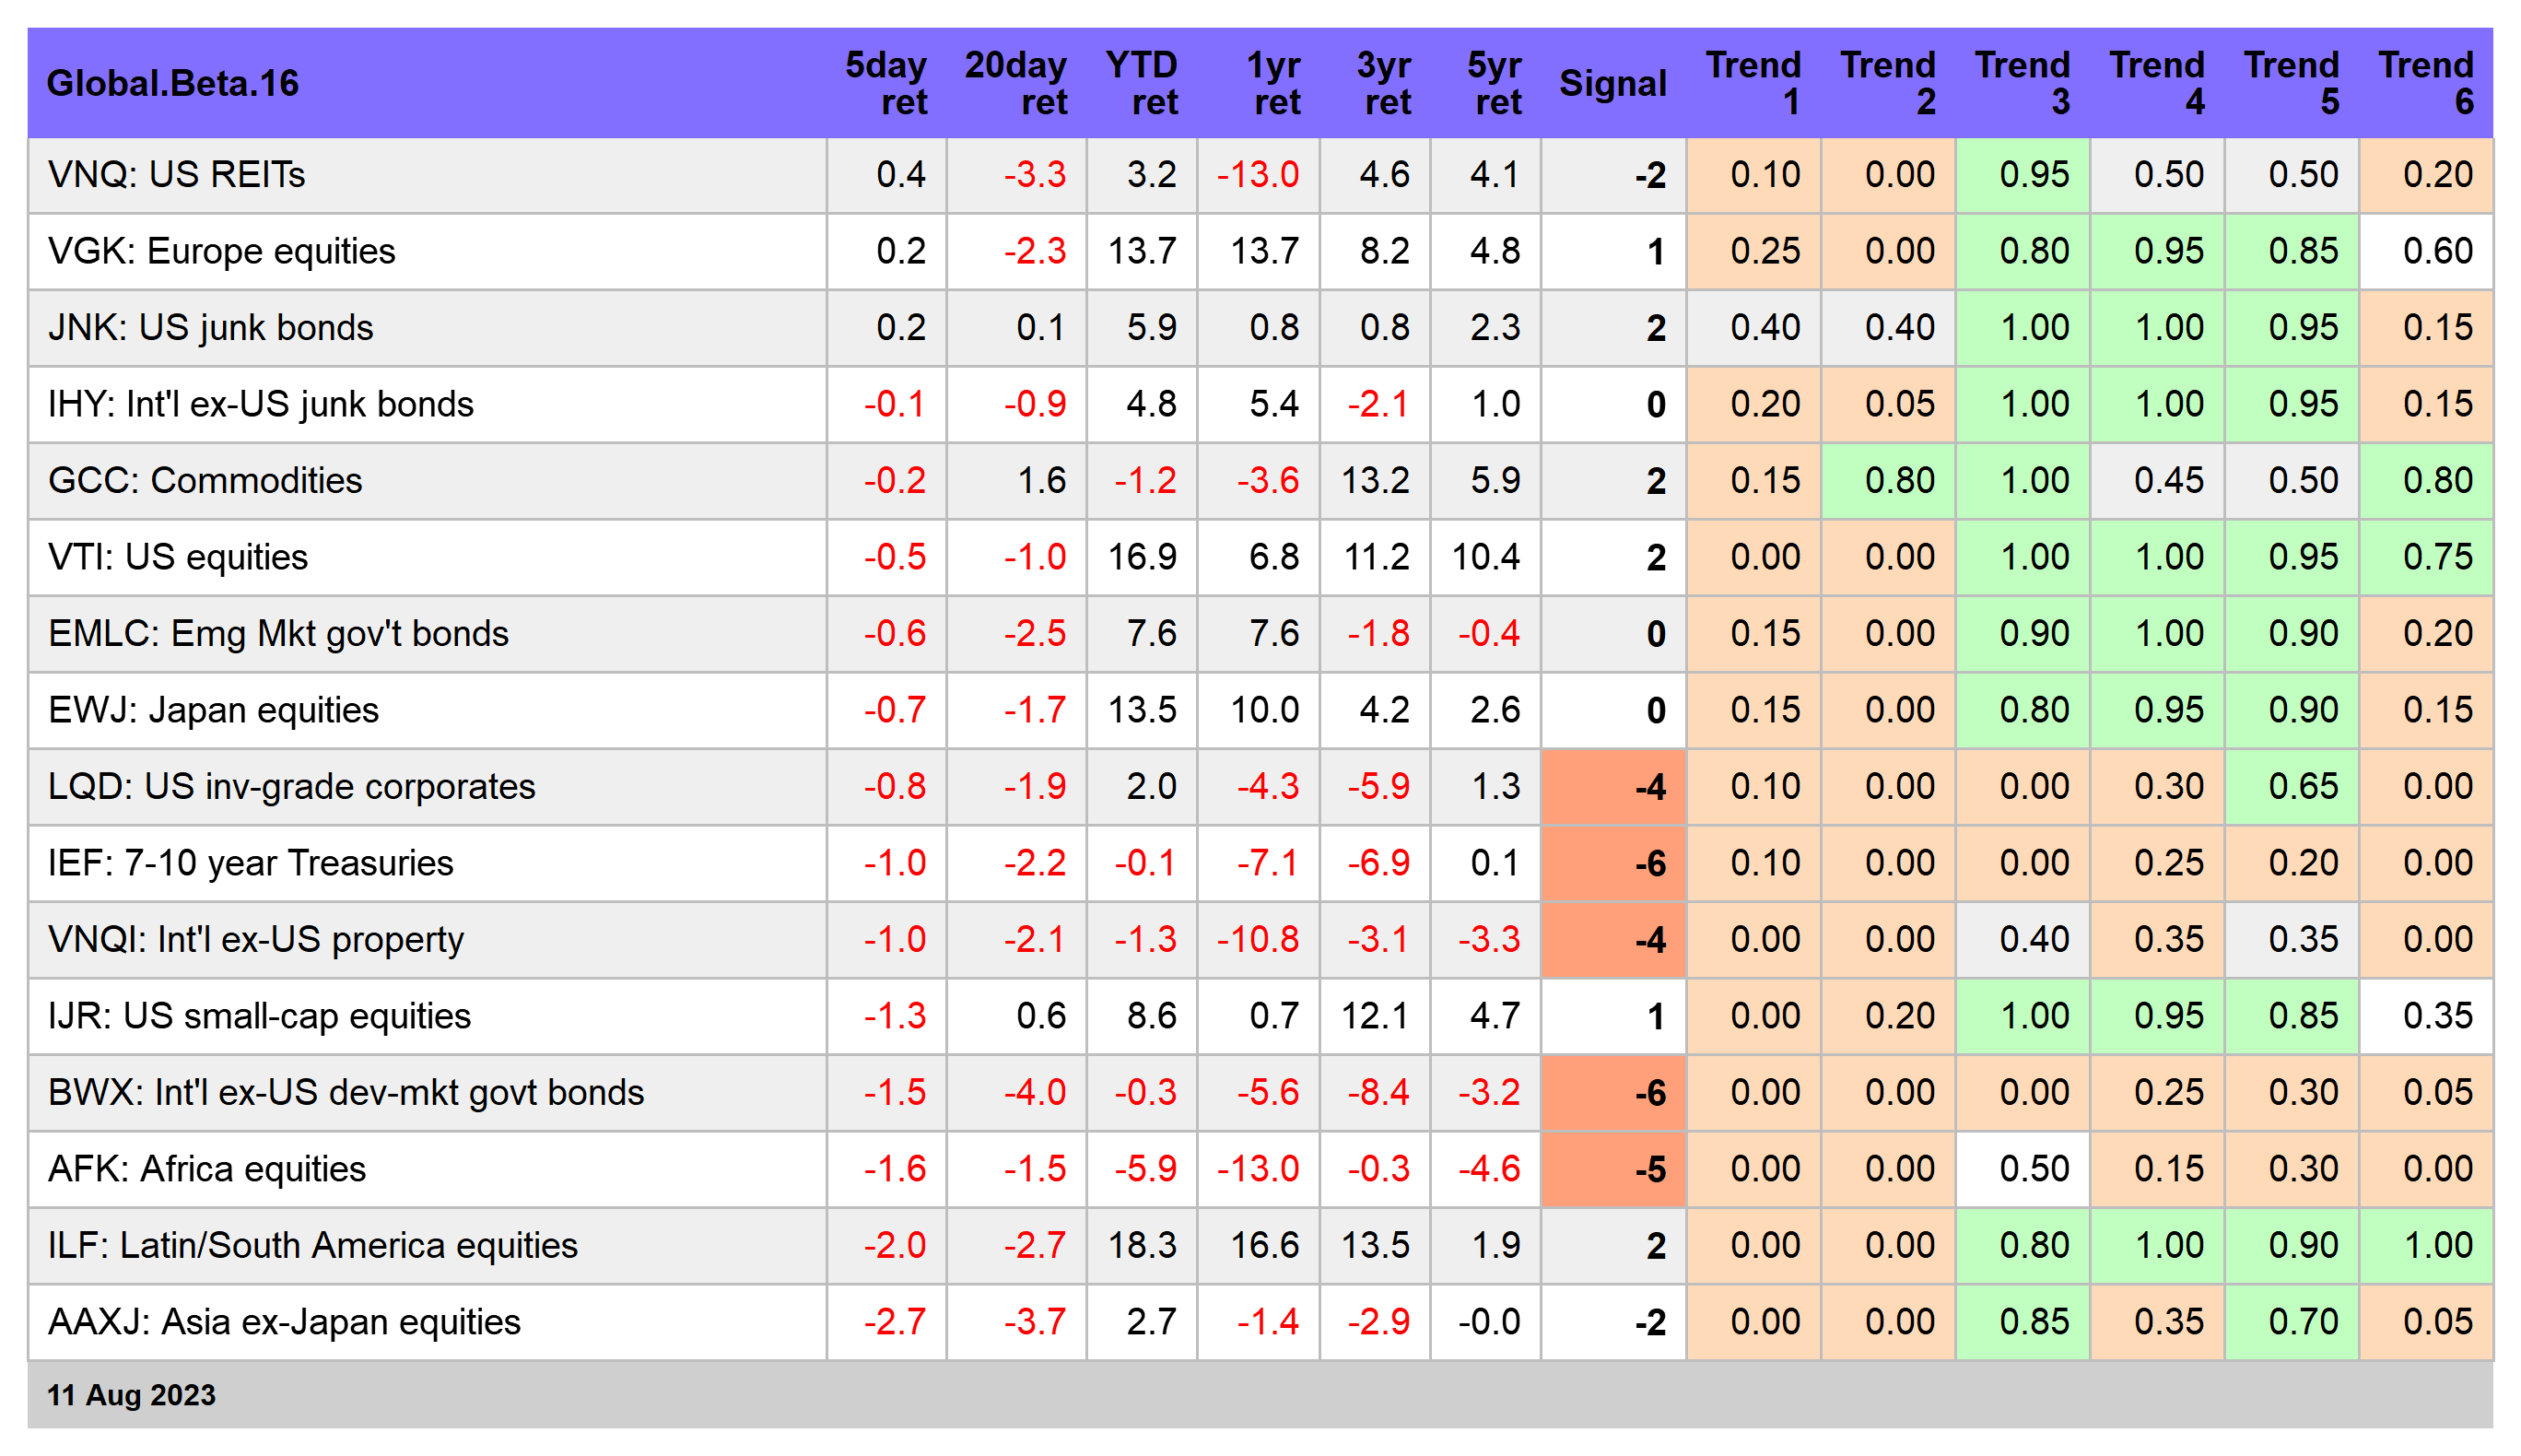This screenshot has width=2521, height=1456.
Task: Select IEF: 7-10 year Treasuries label
Action: pos(250,863)
